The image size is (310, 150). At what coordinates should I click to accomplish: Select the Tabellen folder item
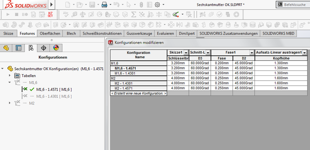[29, 75]
